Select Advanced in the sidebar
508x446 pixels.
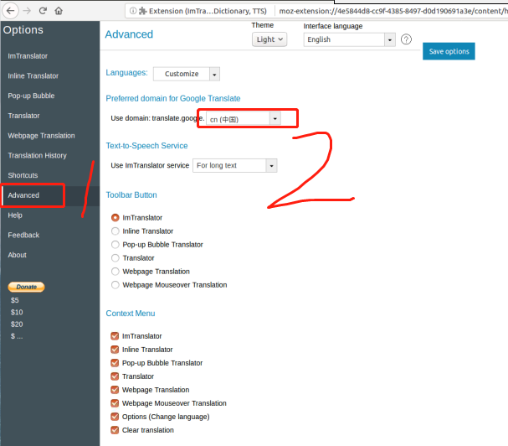[x=23, y=195]
